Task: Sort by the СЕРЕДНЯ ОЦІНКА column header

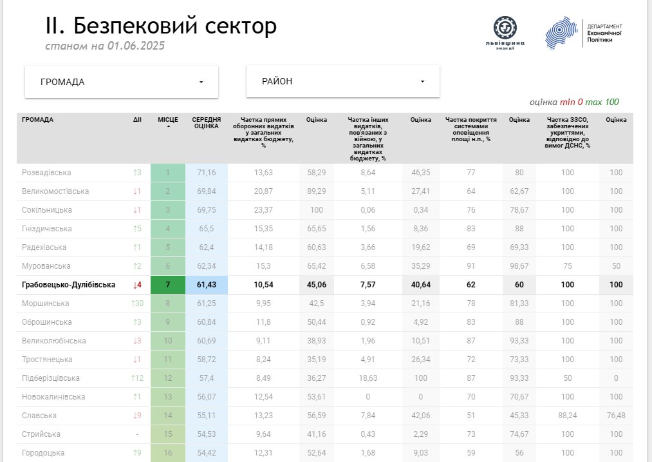Action: [x=207, y=123]
